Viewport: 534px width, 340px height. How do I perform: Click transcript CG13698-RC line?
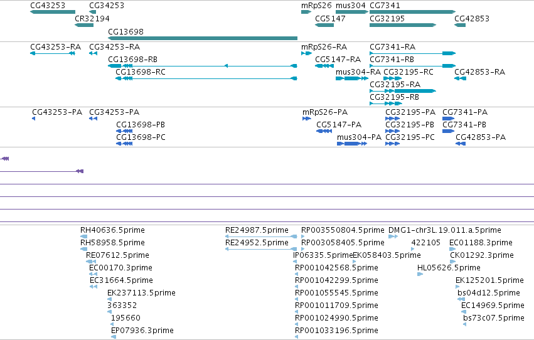pyautogui.click(x=206, y=78)
